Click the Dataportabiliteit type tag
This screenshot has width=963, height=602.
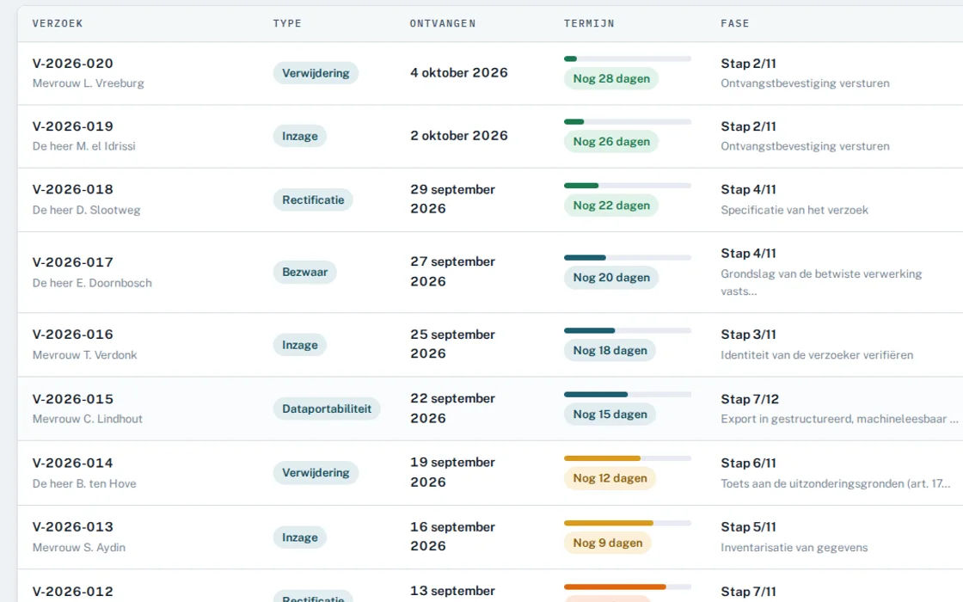coord(327,409)
